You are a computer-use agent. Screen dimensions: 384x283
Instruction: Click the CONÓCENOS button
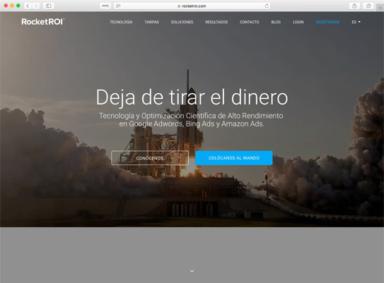(150, 158)
